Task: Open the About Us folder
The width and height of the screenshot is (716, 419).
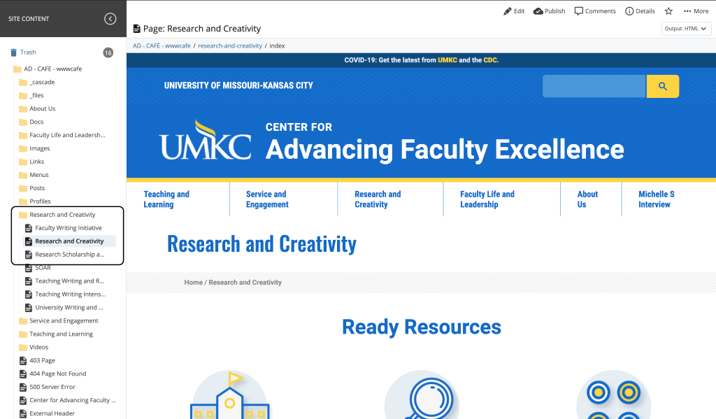Action: click(x=38, y=108)
